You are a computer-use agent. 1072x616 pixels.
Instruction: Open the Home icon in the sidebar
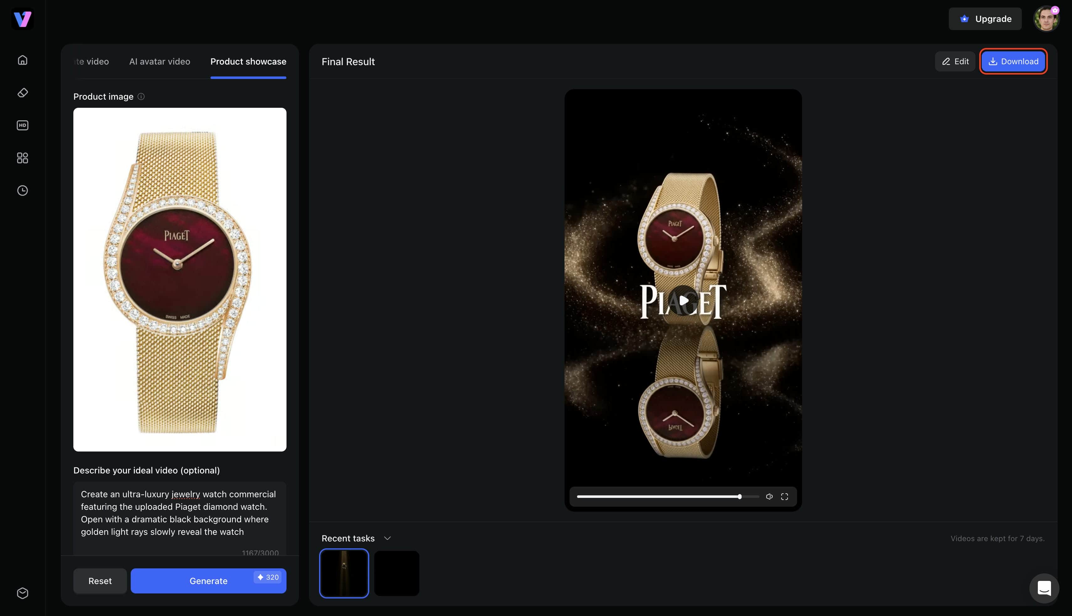click(23, 60)
